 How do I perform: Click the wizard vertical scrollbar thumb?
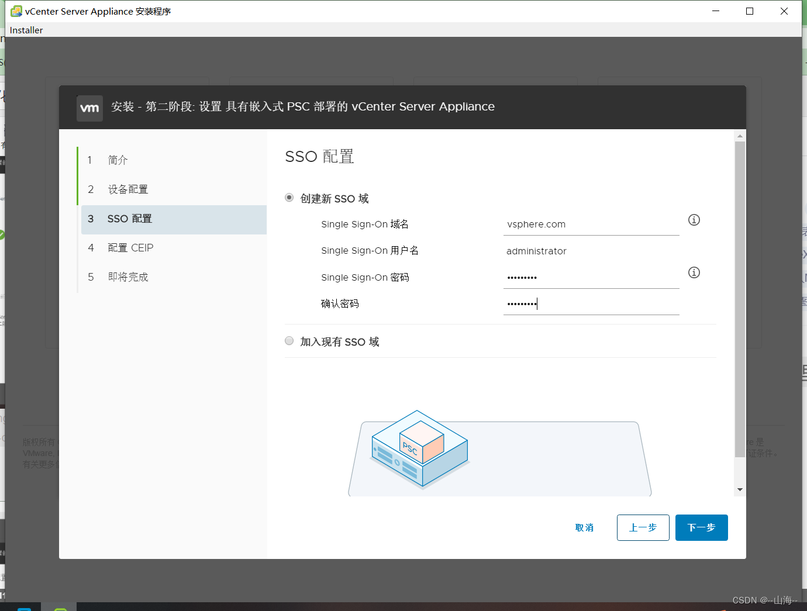(740, 299)
